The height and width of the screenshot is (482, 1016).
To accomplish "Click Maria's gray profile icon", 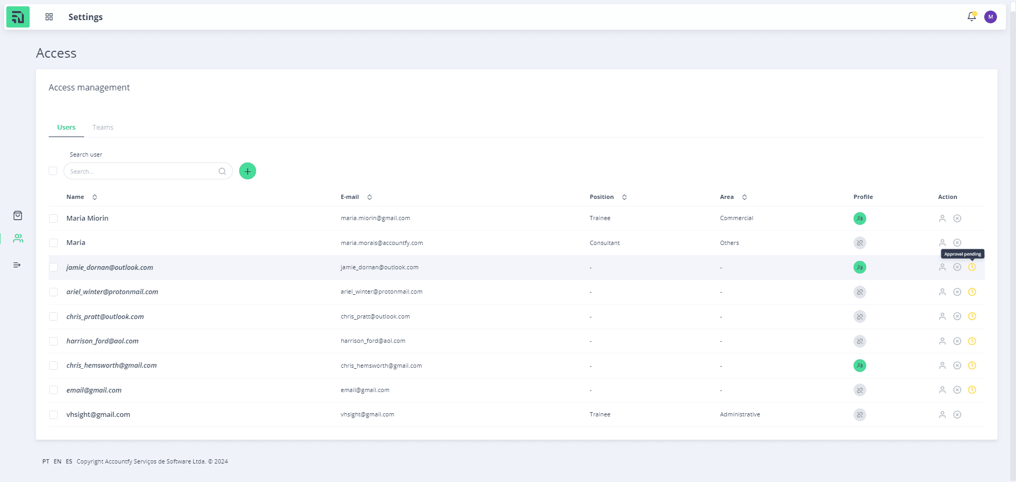I will pyautogui.click(x=860, y=243).
